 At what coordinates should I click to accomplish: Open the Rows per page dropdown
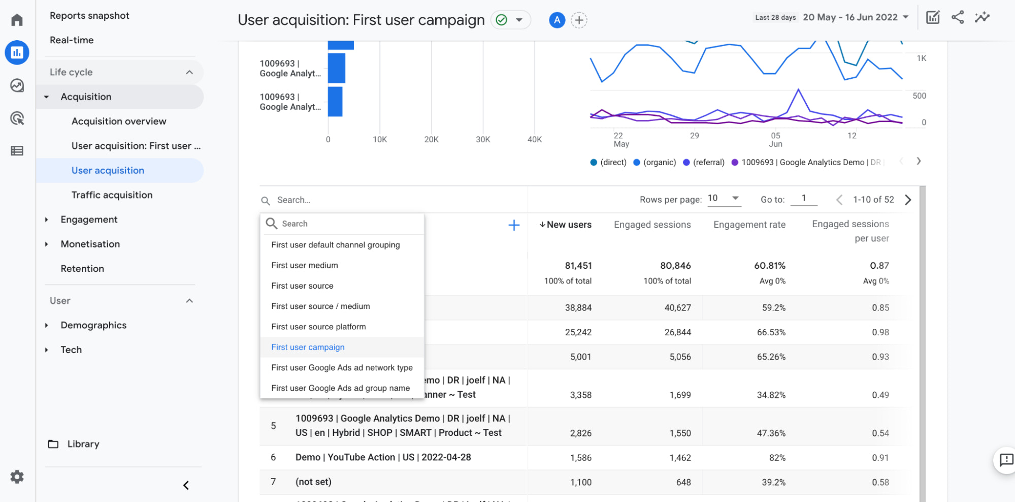pyautogui.click(x=724, y=199)
